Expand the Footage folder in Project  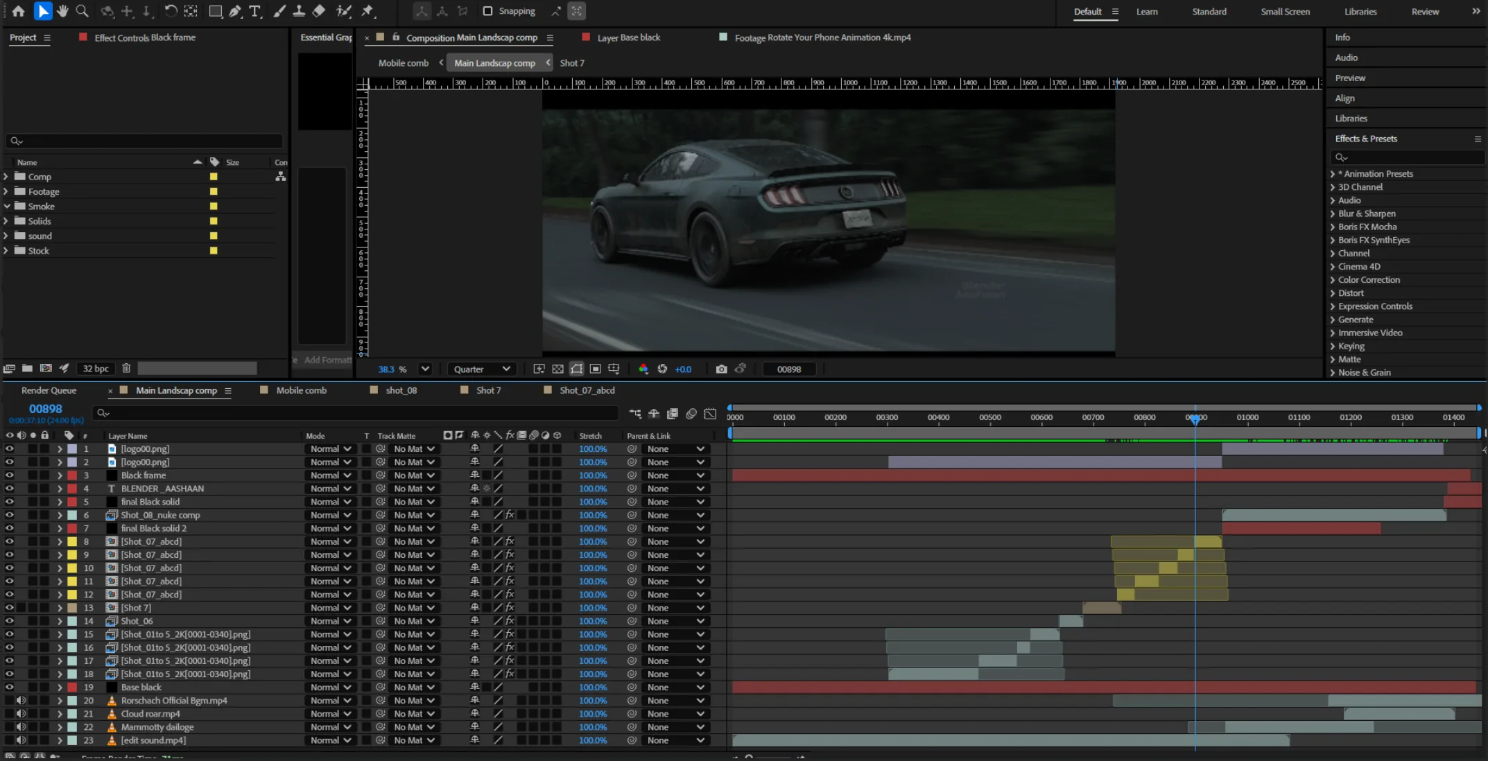click(x=6, y=192)
